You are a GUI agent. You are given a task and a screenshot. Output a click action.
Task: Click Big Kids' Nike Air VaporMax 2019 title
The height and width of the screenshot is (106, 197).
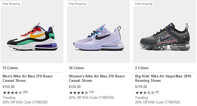(x=163, y=78)
